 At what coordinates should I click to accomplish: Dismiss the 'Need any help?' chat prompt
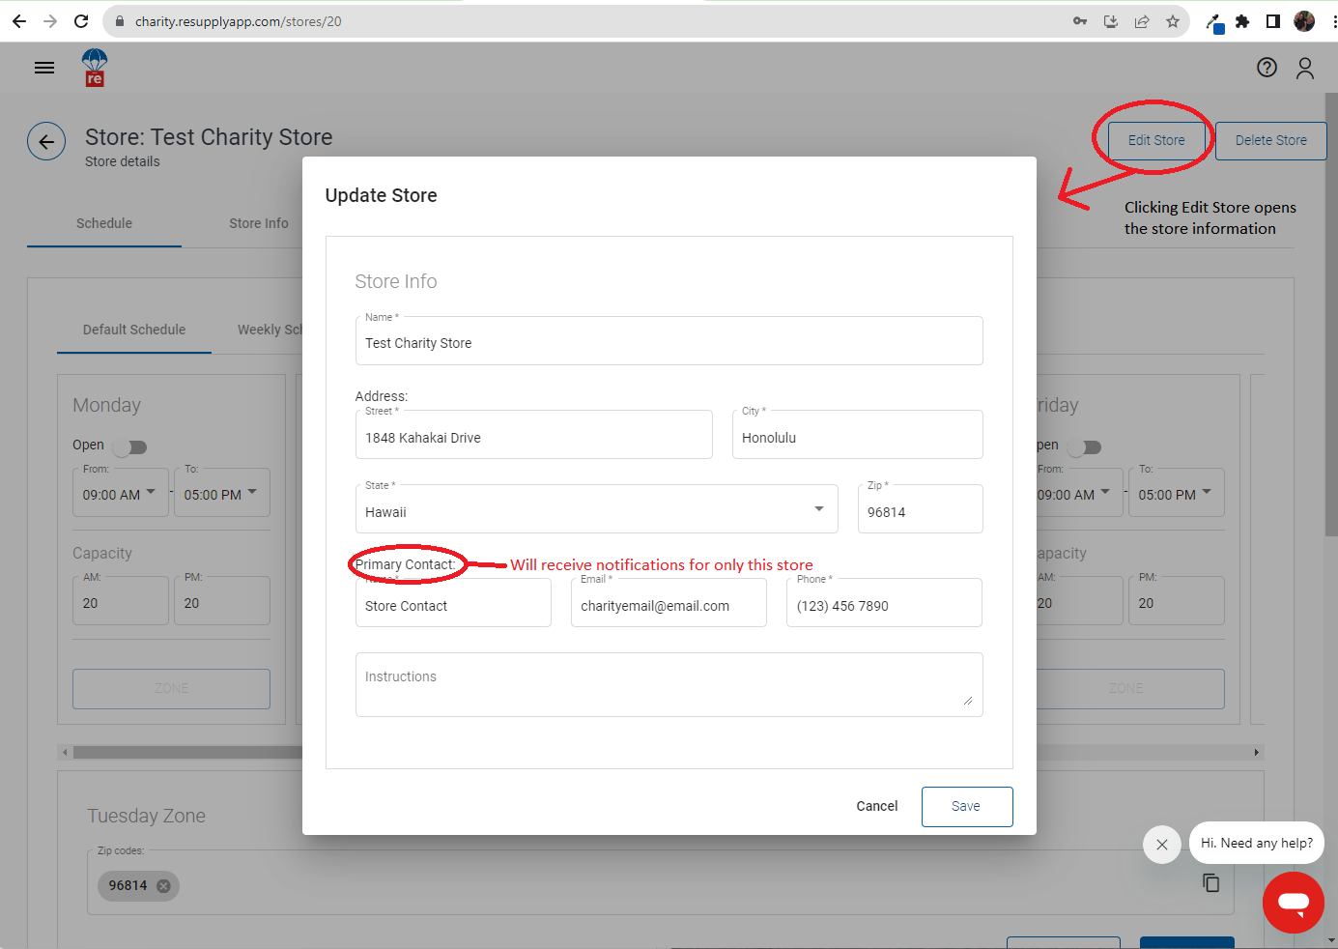1162,845
